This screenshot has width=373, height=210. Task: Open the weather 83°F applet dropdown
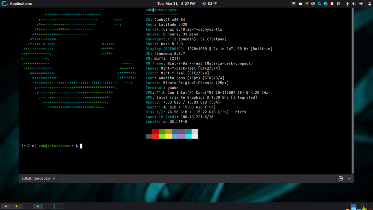[210, 3]
